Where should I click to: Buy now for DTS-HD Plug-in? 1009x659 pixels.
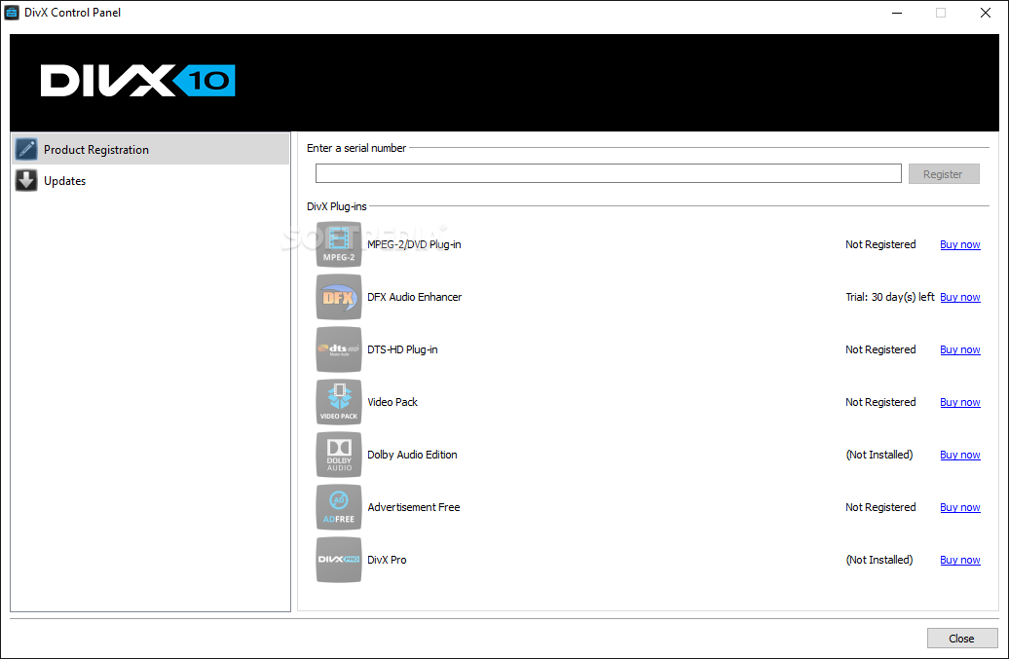[x=960, y=349]
